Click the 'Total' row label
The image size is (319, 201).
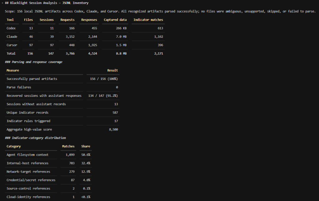tap(11, 53)
